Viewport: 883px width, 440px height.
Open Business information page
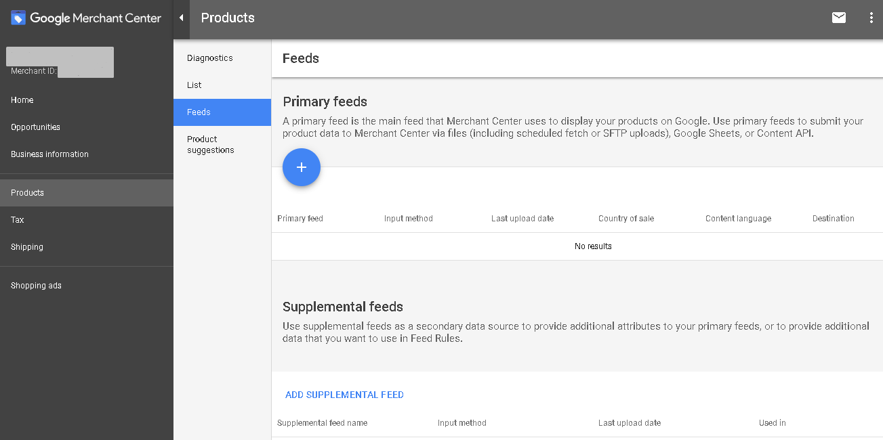click(49, 154)
